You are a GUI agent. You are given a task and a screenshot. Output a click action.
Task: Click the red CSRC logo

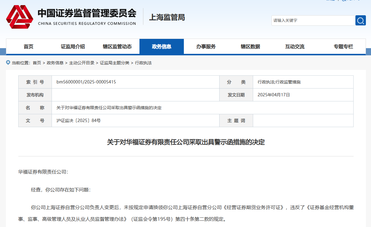[19, 17]
